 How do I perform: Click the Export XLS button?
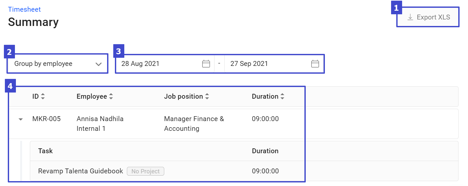click(428, 17)
